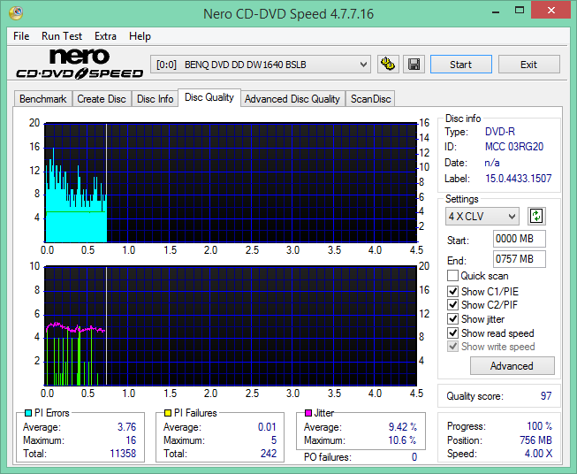Click the PO failures value 0
This screenshot has width=577, height=474.
(x=414, y=457)
